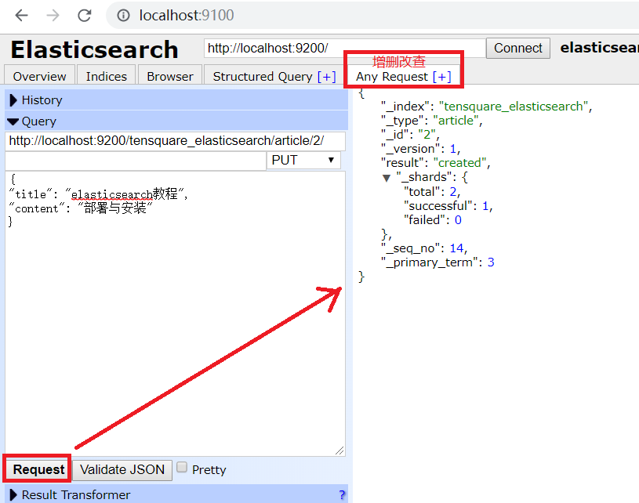
Task: Click the empty path field left of PUT
Action: (136, 161)
